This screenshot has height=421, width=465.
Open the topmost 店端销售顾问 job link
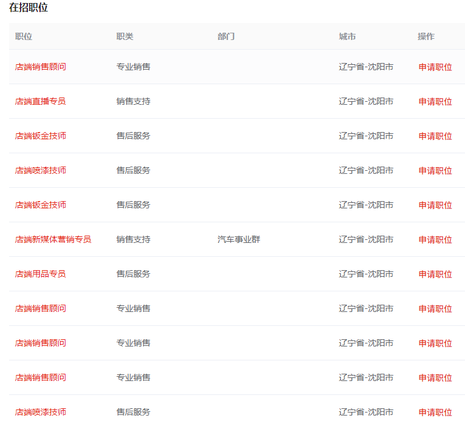pos(41,67)
